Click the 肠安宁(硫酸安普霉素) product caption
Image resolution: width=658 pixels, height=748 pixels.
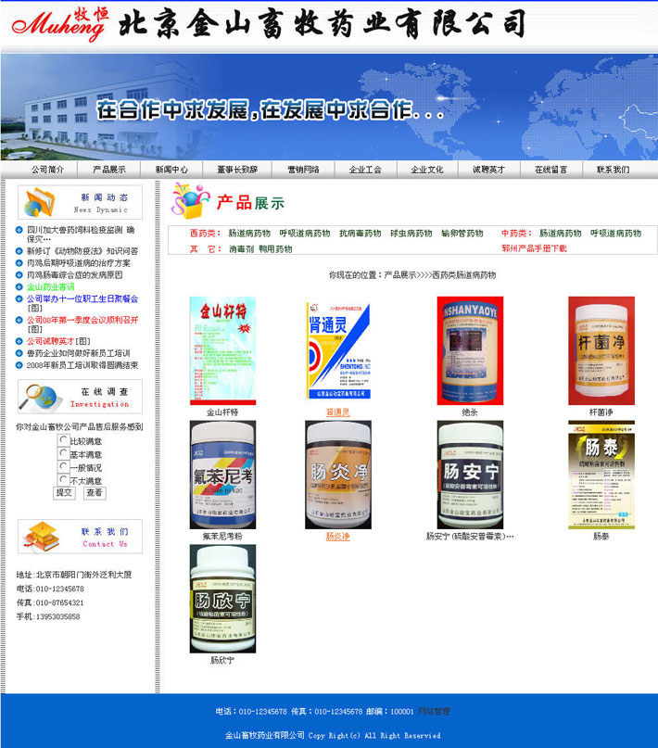(x=470, y=536)
